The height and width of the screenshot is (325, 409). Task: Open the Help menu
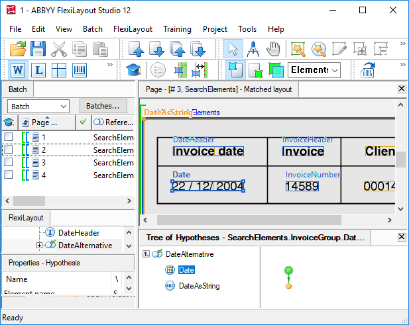(276, 29)
